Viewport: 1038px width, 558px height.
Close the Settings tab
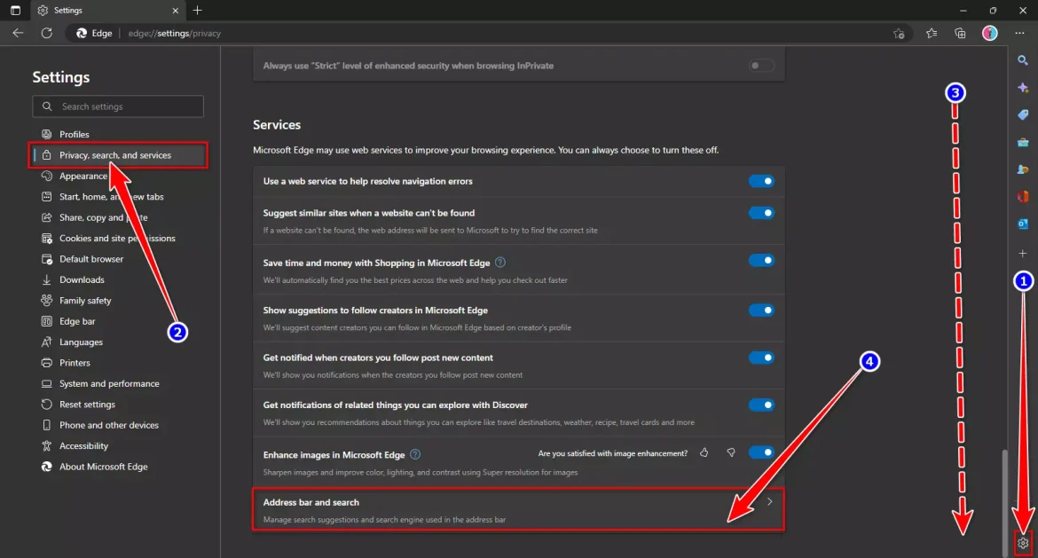176,11
